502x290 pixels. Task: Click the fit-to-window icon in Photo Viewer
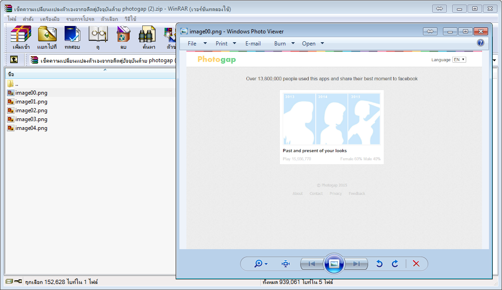(285, 264)
